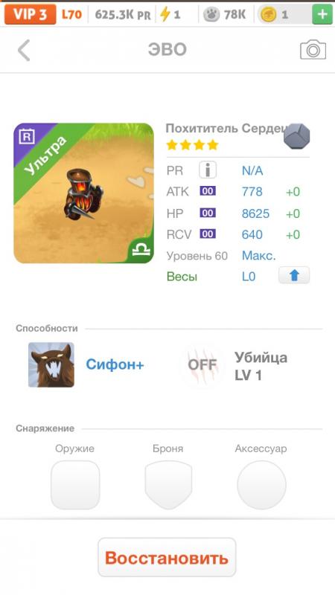Screen dimensions: 335x595
Task: Toggle the OFF Убийца ability switch
Action: (x=202, y=365)
